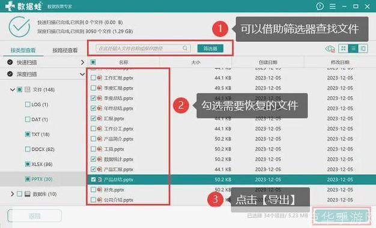
Task: Select the 公司介绍.pptx file name
Action: click(118, 200)
